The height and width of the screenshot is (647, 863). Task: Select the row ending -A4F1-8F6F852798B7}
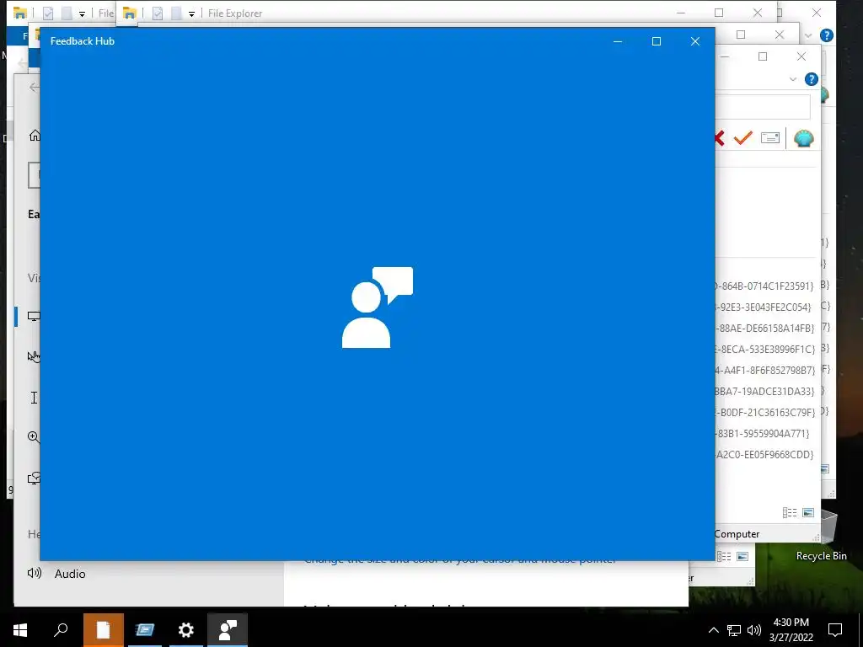click(765, 371)
